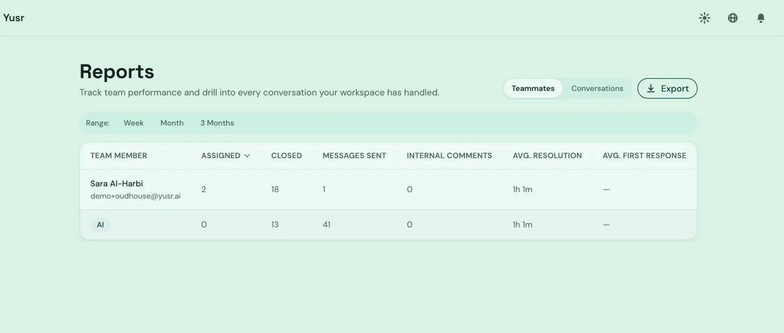Click the AI badge row
Image resolution: width=784 pixels, height=333 pixels.
(388, 225)
